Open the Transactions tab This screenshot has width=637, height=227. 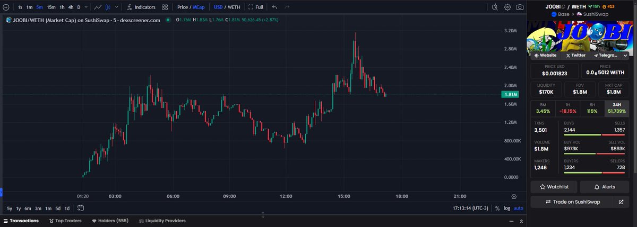[21, 221]
